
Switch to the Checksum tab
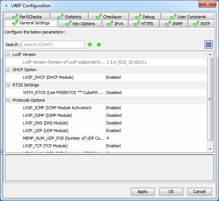108,17
